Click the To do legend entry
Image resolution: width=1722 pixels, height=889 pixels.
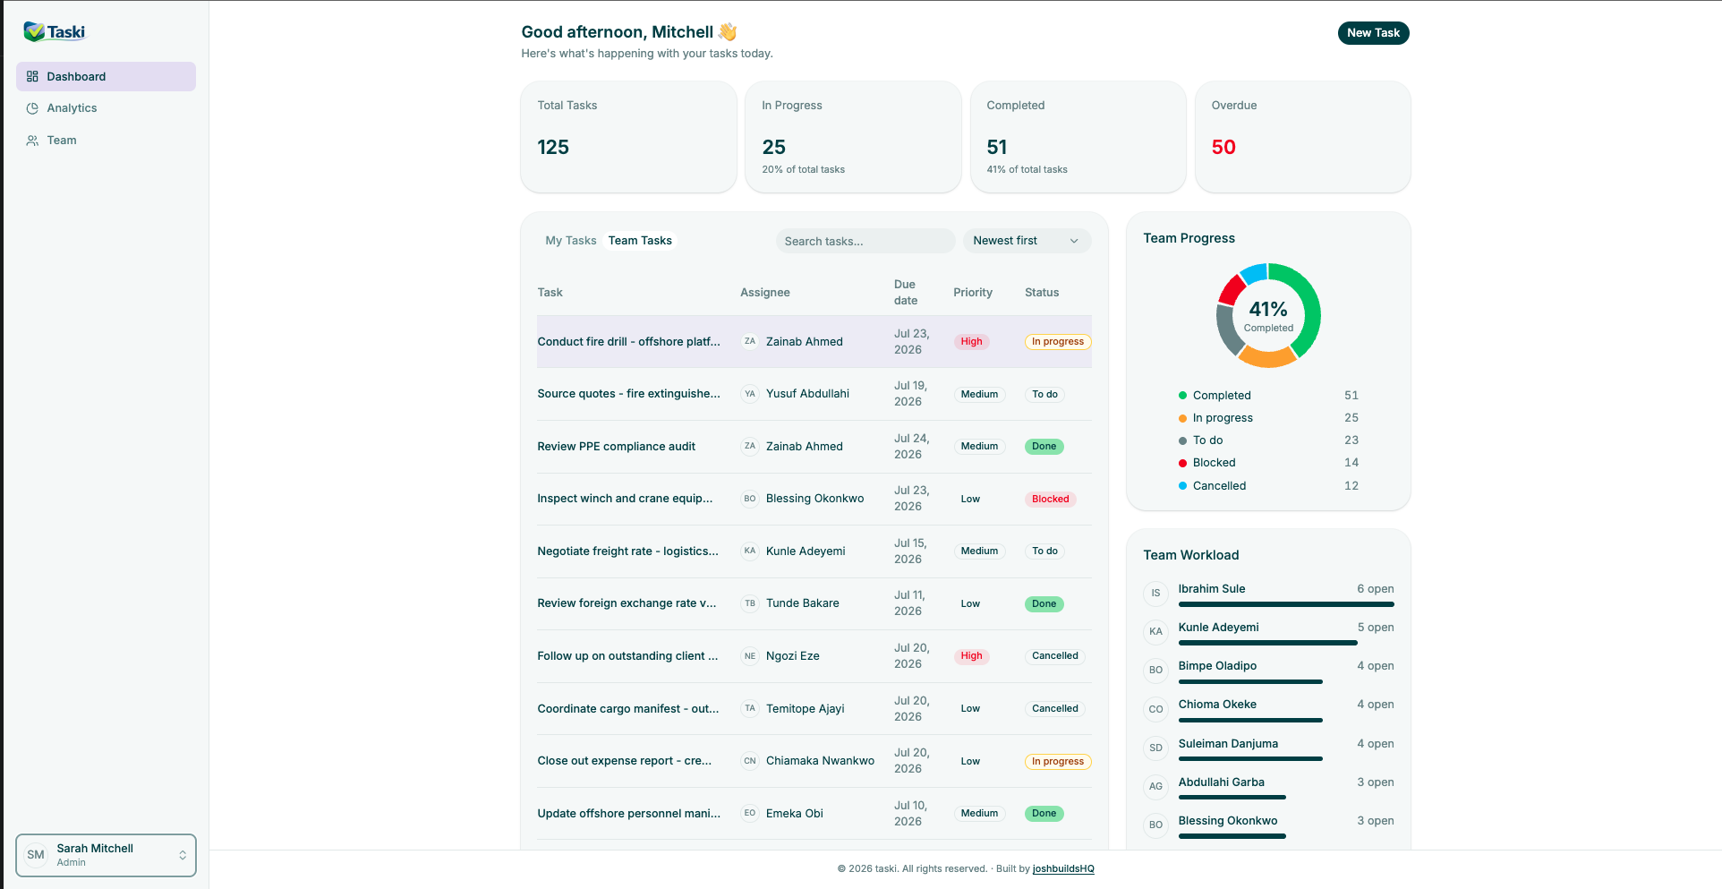1268,440
